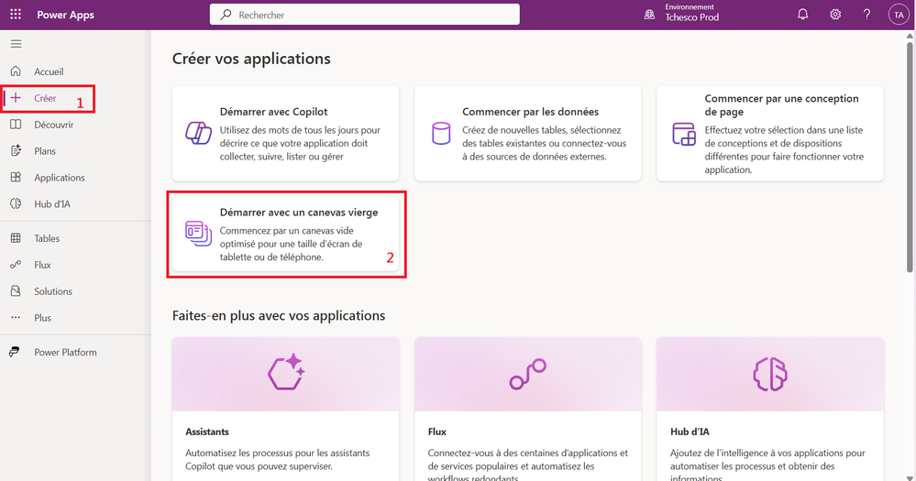This screenshot has height=481, width=916.
Task: Collapse the navigation with hamburger icon
Action: (17, 44)
